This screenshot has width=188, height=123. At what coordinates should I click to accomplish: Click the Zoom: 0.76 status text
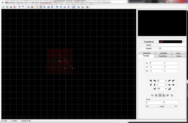(x=26, y=121)
